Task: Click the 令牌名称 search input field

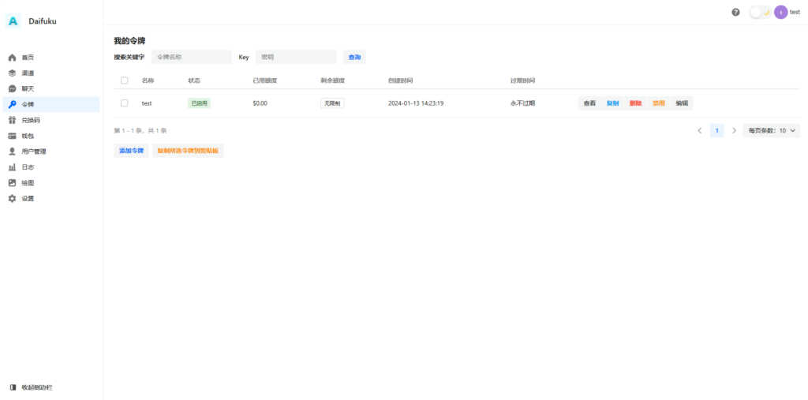Action: 191,58
